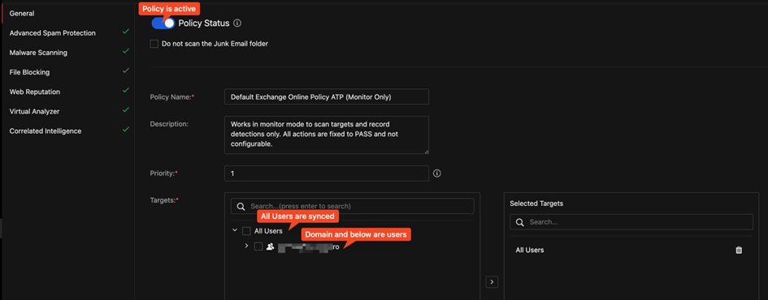Expand the domain node to show users
This screenshot has height=300, width=768.
pyautogui.click(x=246, y=246)
